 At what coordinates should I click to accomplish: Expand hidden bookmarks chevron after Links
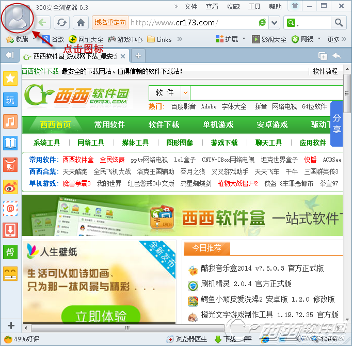(180, 39)
